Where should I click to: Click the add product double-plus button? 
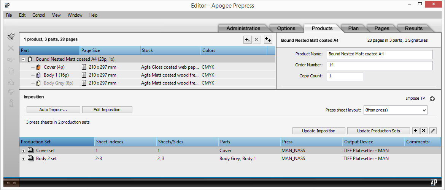pos(268,40)
